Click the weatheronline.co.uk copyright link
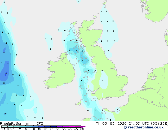168x130 pixels. 144,127
